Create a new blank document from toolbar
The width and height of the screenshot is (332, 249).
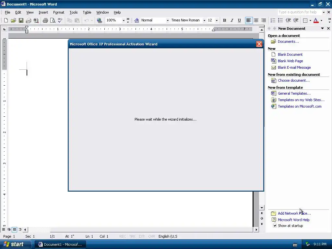[x=6, y=20]
